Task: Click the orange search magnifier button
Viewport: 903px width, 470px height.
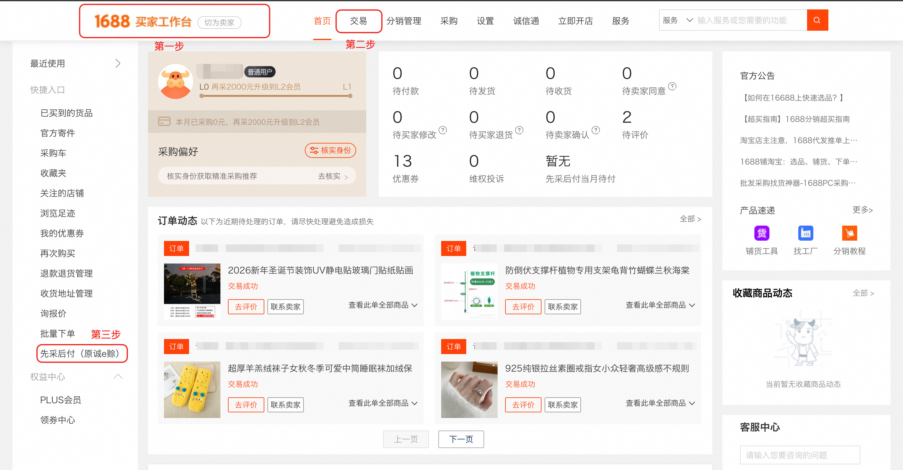Action: [817, 20]
